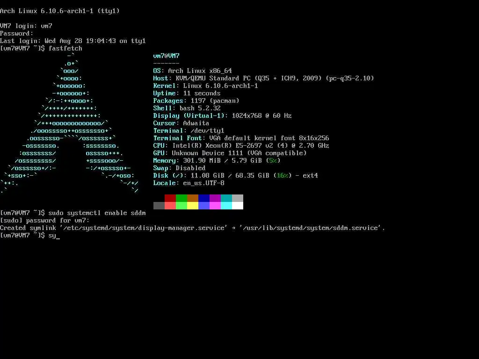The height and width of the screenshot is (359, 479).
Task: Click the Arch Linux ASCII art logo
Action: 70,123
